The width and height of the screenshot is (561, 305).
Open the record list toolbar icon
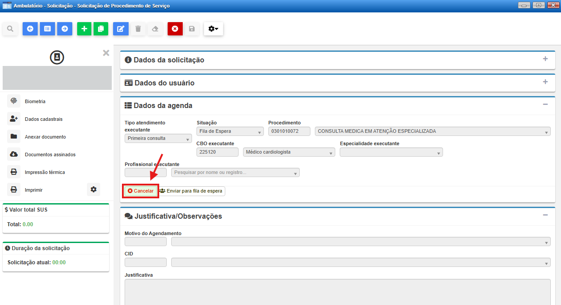tap(47, 29)
